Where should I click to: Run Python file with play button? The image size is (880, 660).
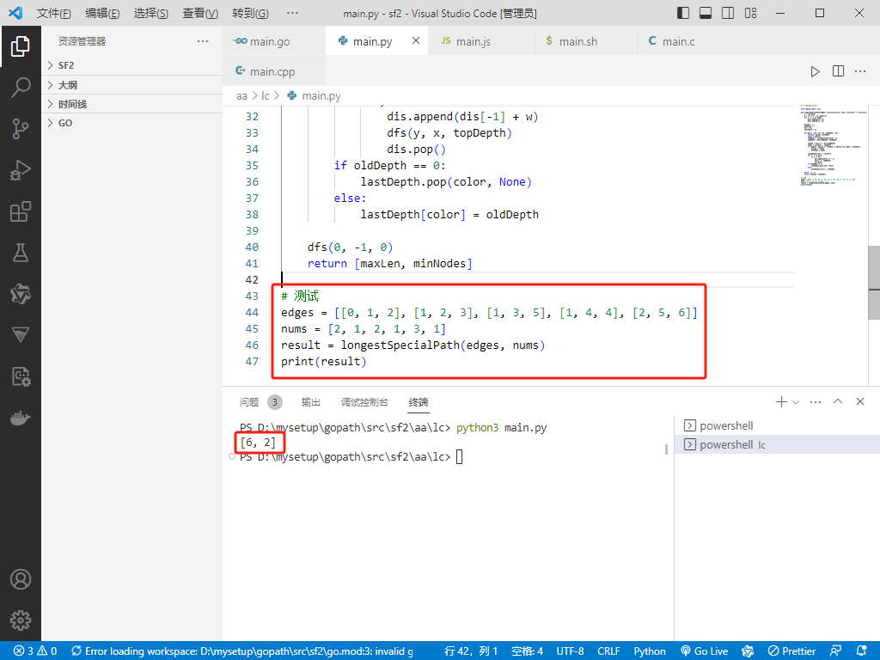click(x=815, y=71)
